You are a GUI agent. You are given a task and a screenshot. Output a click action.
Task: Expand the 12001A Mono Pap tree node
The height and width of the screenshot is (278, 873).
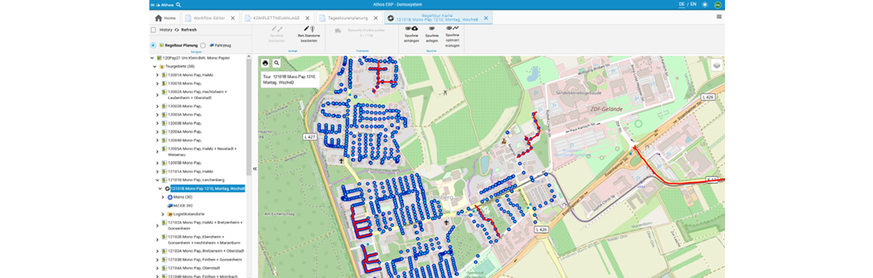(157, 75)
